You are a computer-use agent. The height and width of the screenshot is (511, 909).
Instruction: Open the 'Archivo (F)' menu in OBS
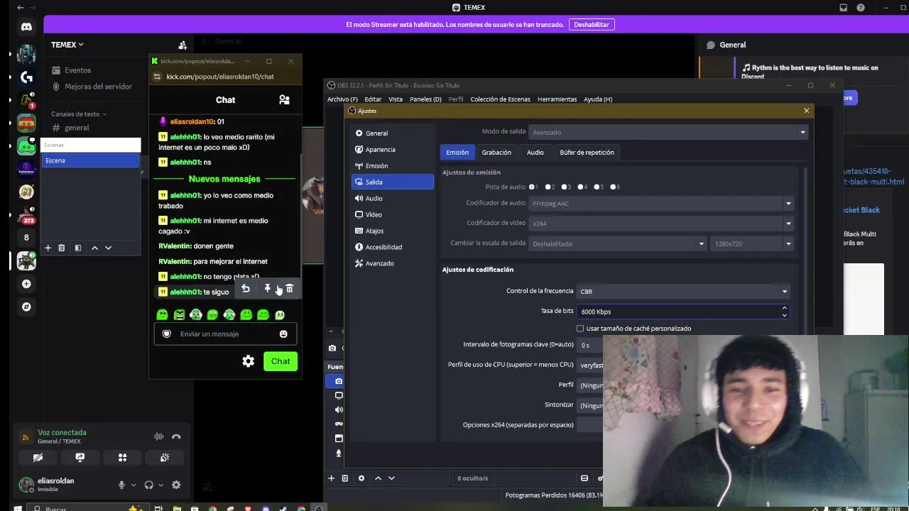coord(342,99)
